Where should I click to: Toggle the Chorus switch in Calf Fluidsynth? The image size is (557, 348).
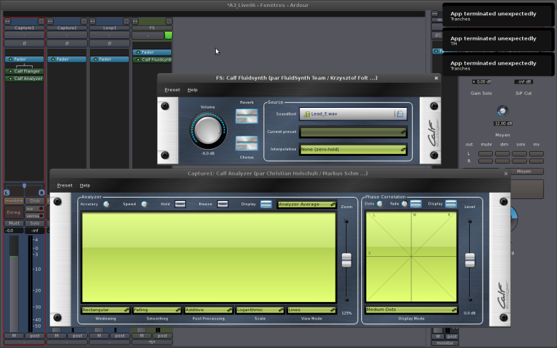(x=246, y=143)
